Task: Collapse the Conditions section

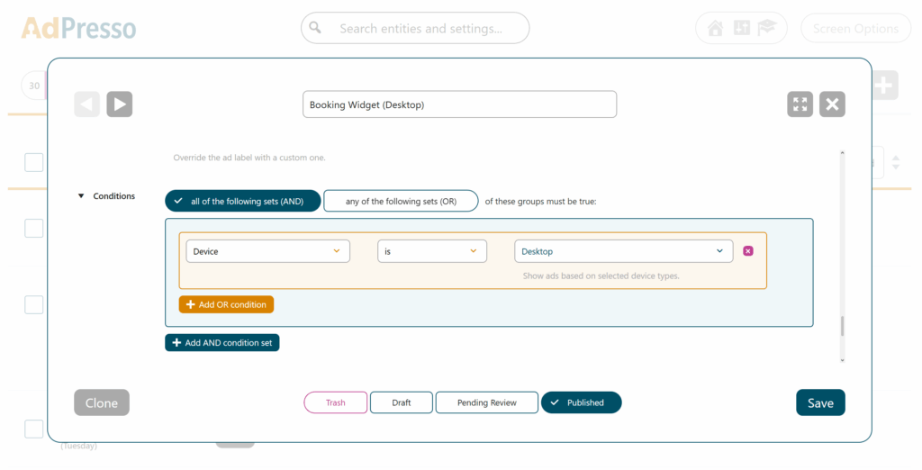Action: [x=81, y=196]
